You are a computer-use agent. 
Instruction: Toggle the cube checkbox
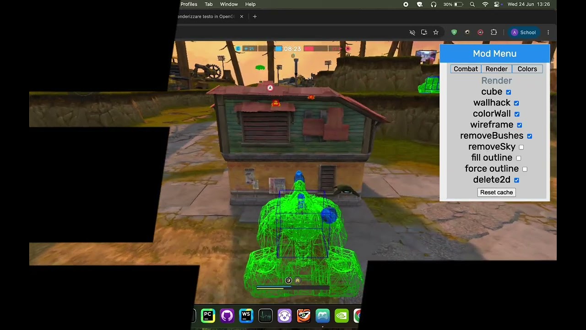[x=509, y=92]
